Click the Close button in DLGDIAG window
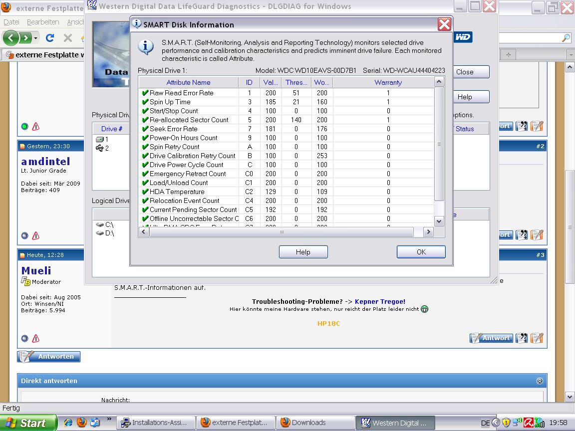575x431 pixels. pos(471,72)
